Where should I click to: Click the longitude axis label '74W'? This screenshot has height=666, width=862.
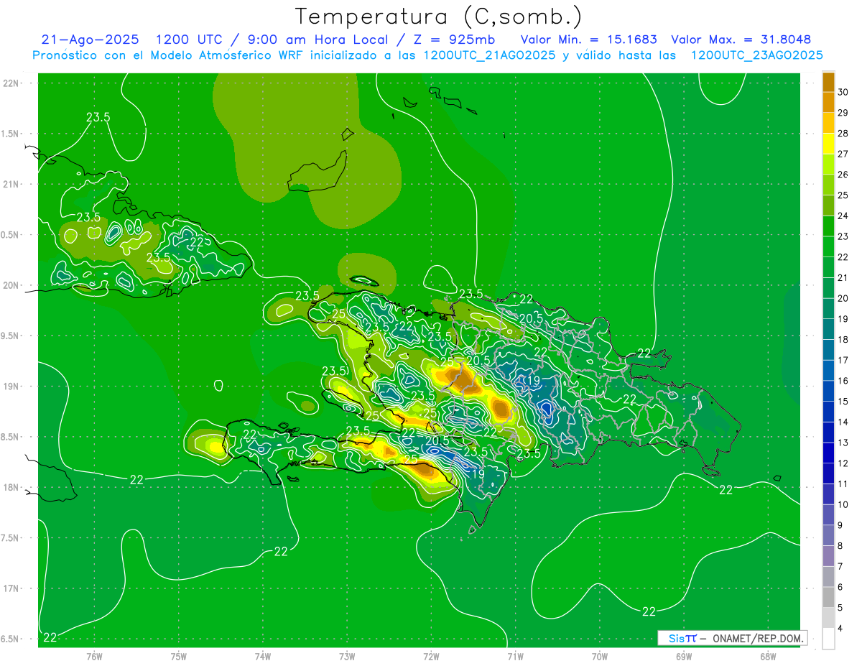point(263,657)
